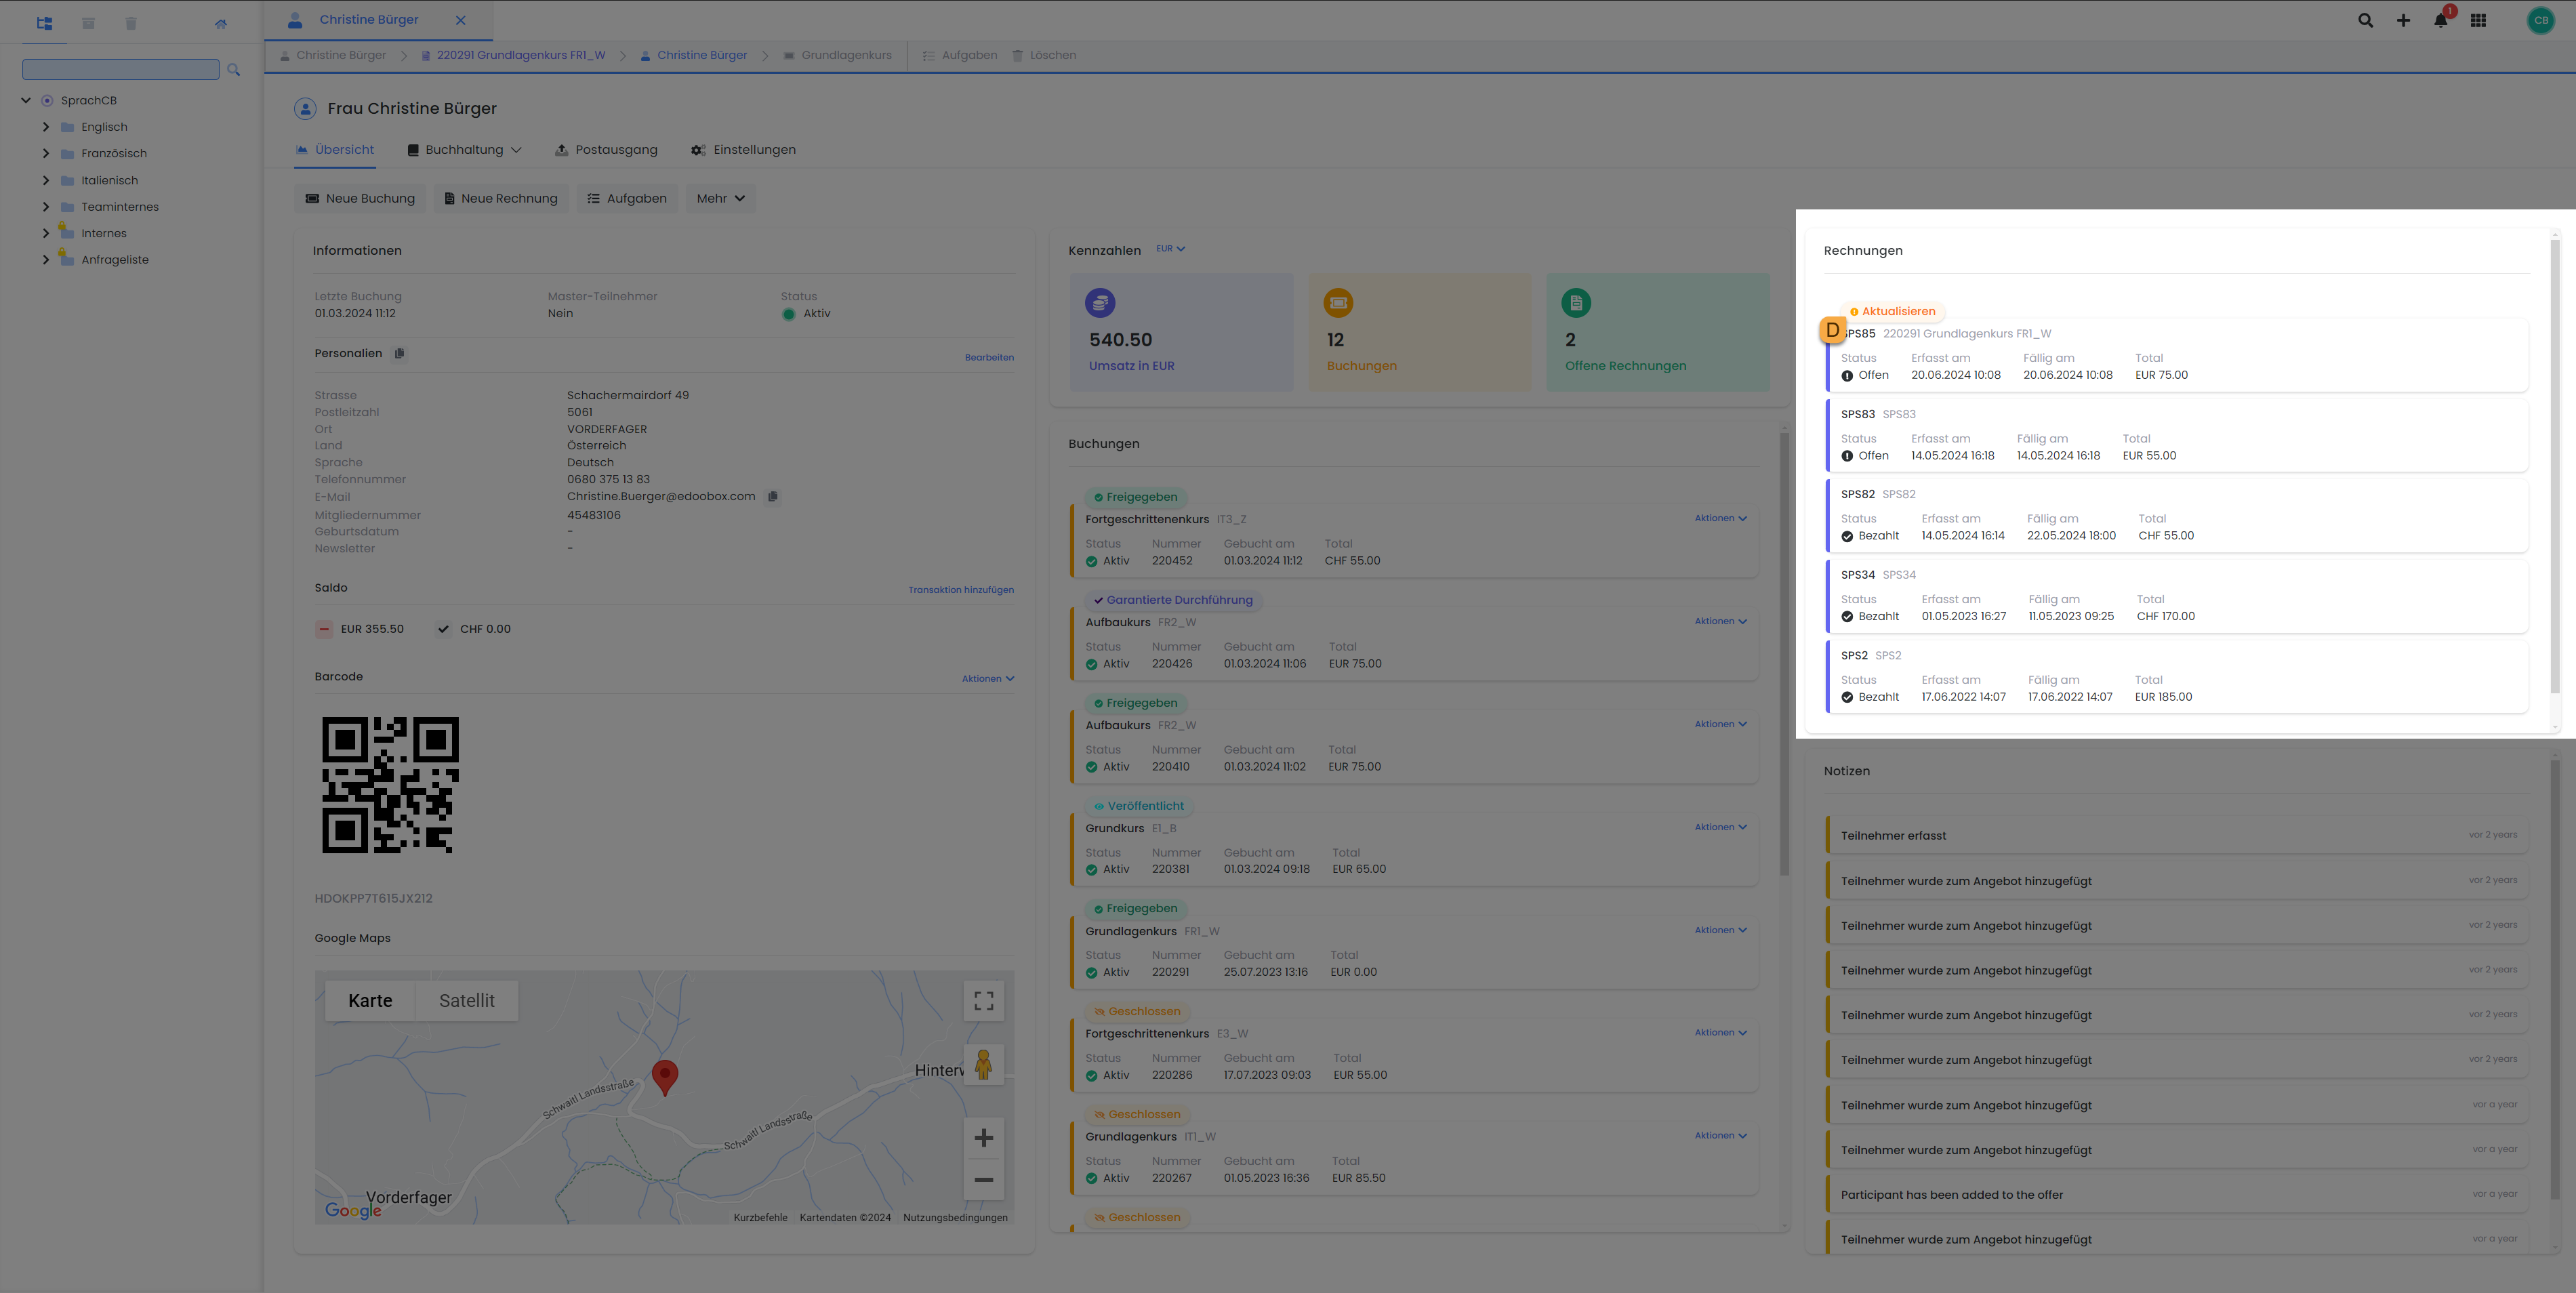Switch to the Postausgang tab
The image size is (2576, 1293).
coord(606,150)
